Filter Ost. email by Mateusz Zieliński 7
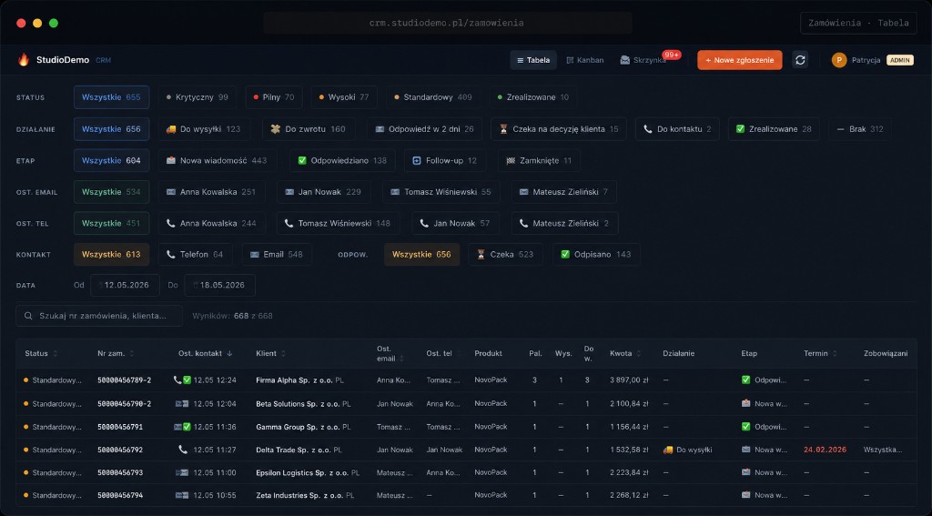The image size is (932, 516). (x=564, y=192)
